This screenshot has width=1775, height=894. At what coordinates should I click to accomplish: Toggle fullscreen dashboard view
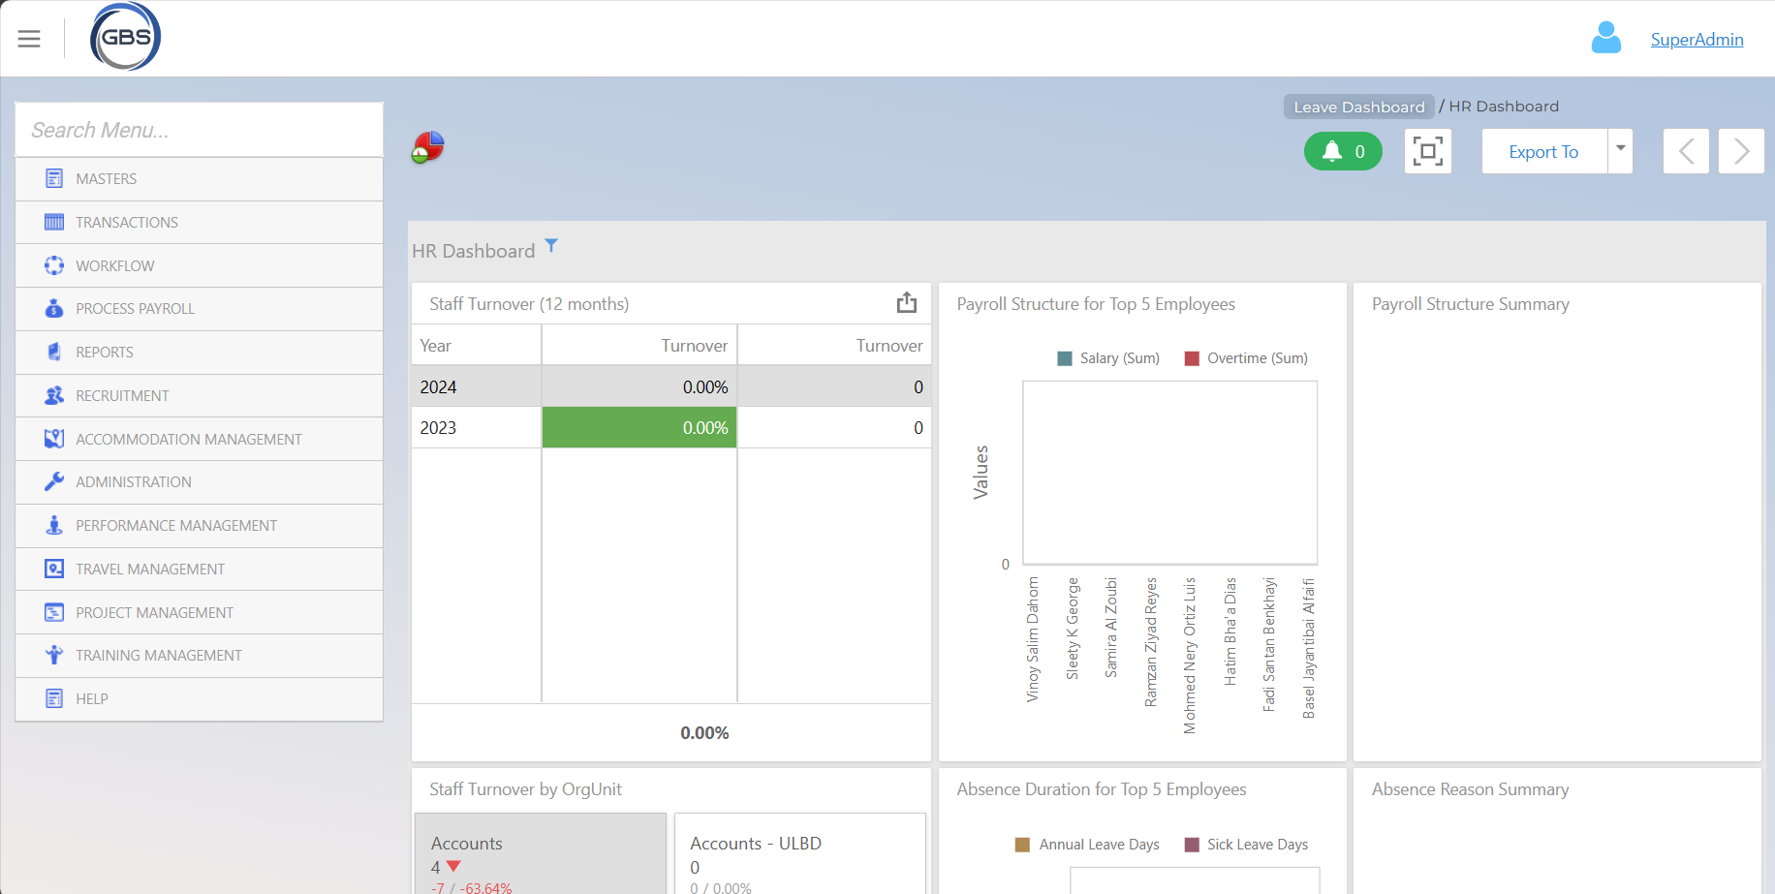1427,151
